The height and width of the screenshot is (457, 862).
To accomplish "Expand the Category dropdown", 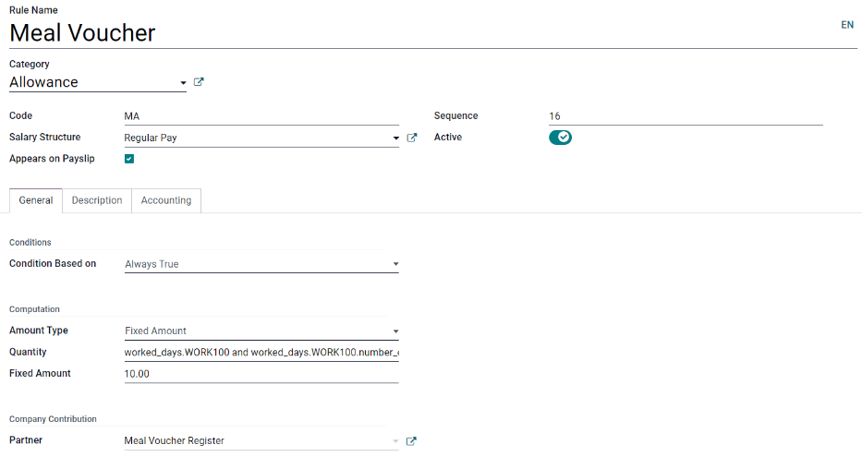I will tap(183, 83).
